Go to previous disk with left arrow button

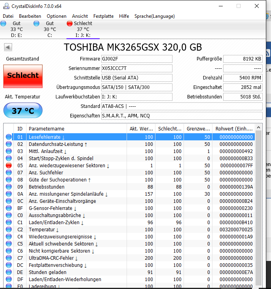click(x=8, y=47)
